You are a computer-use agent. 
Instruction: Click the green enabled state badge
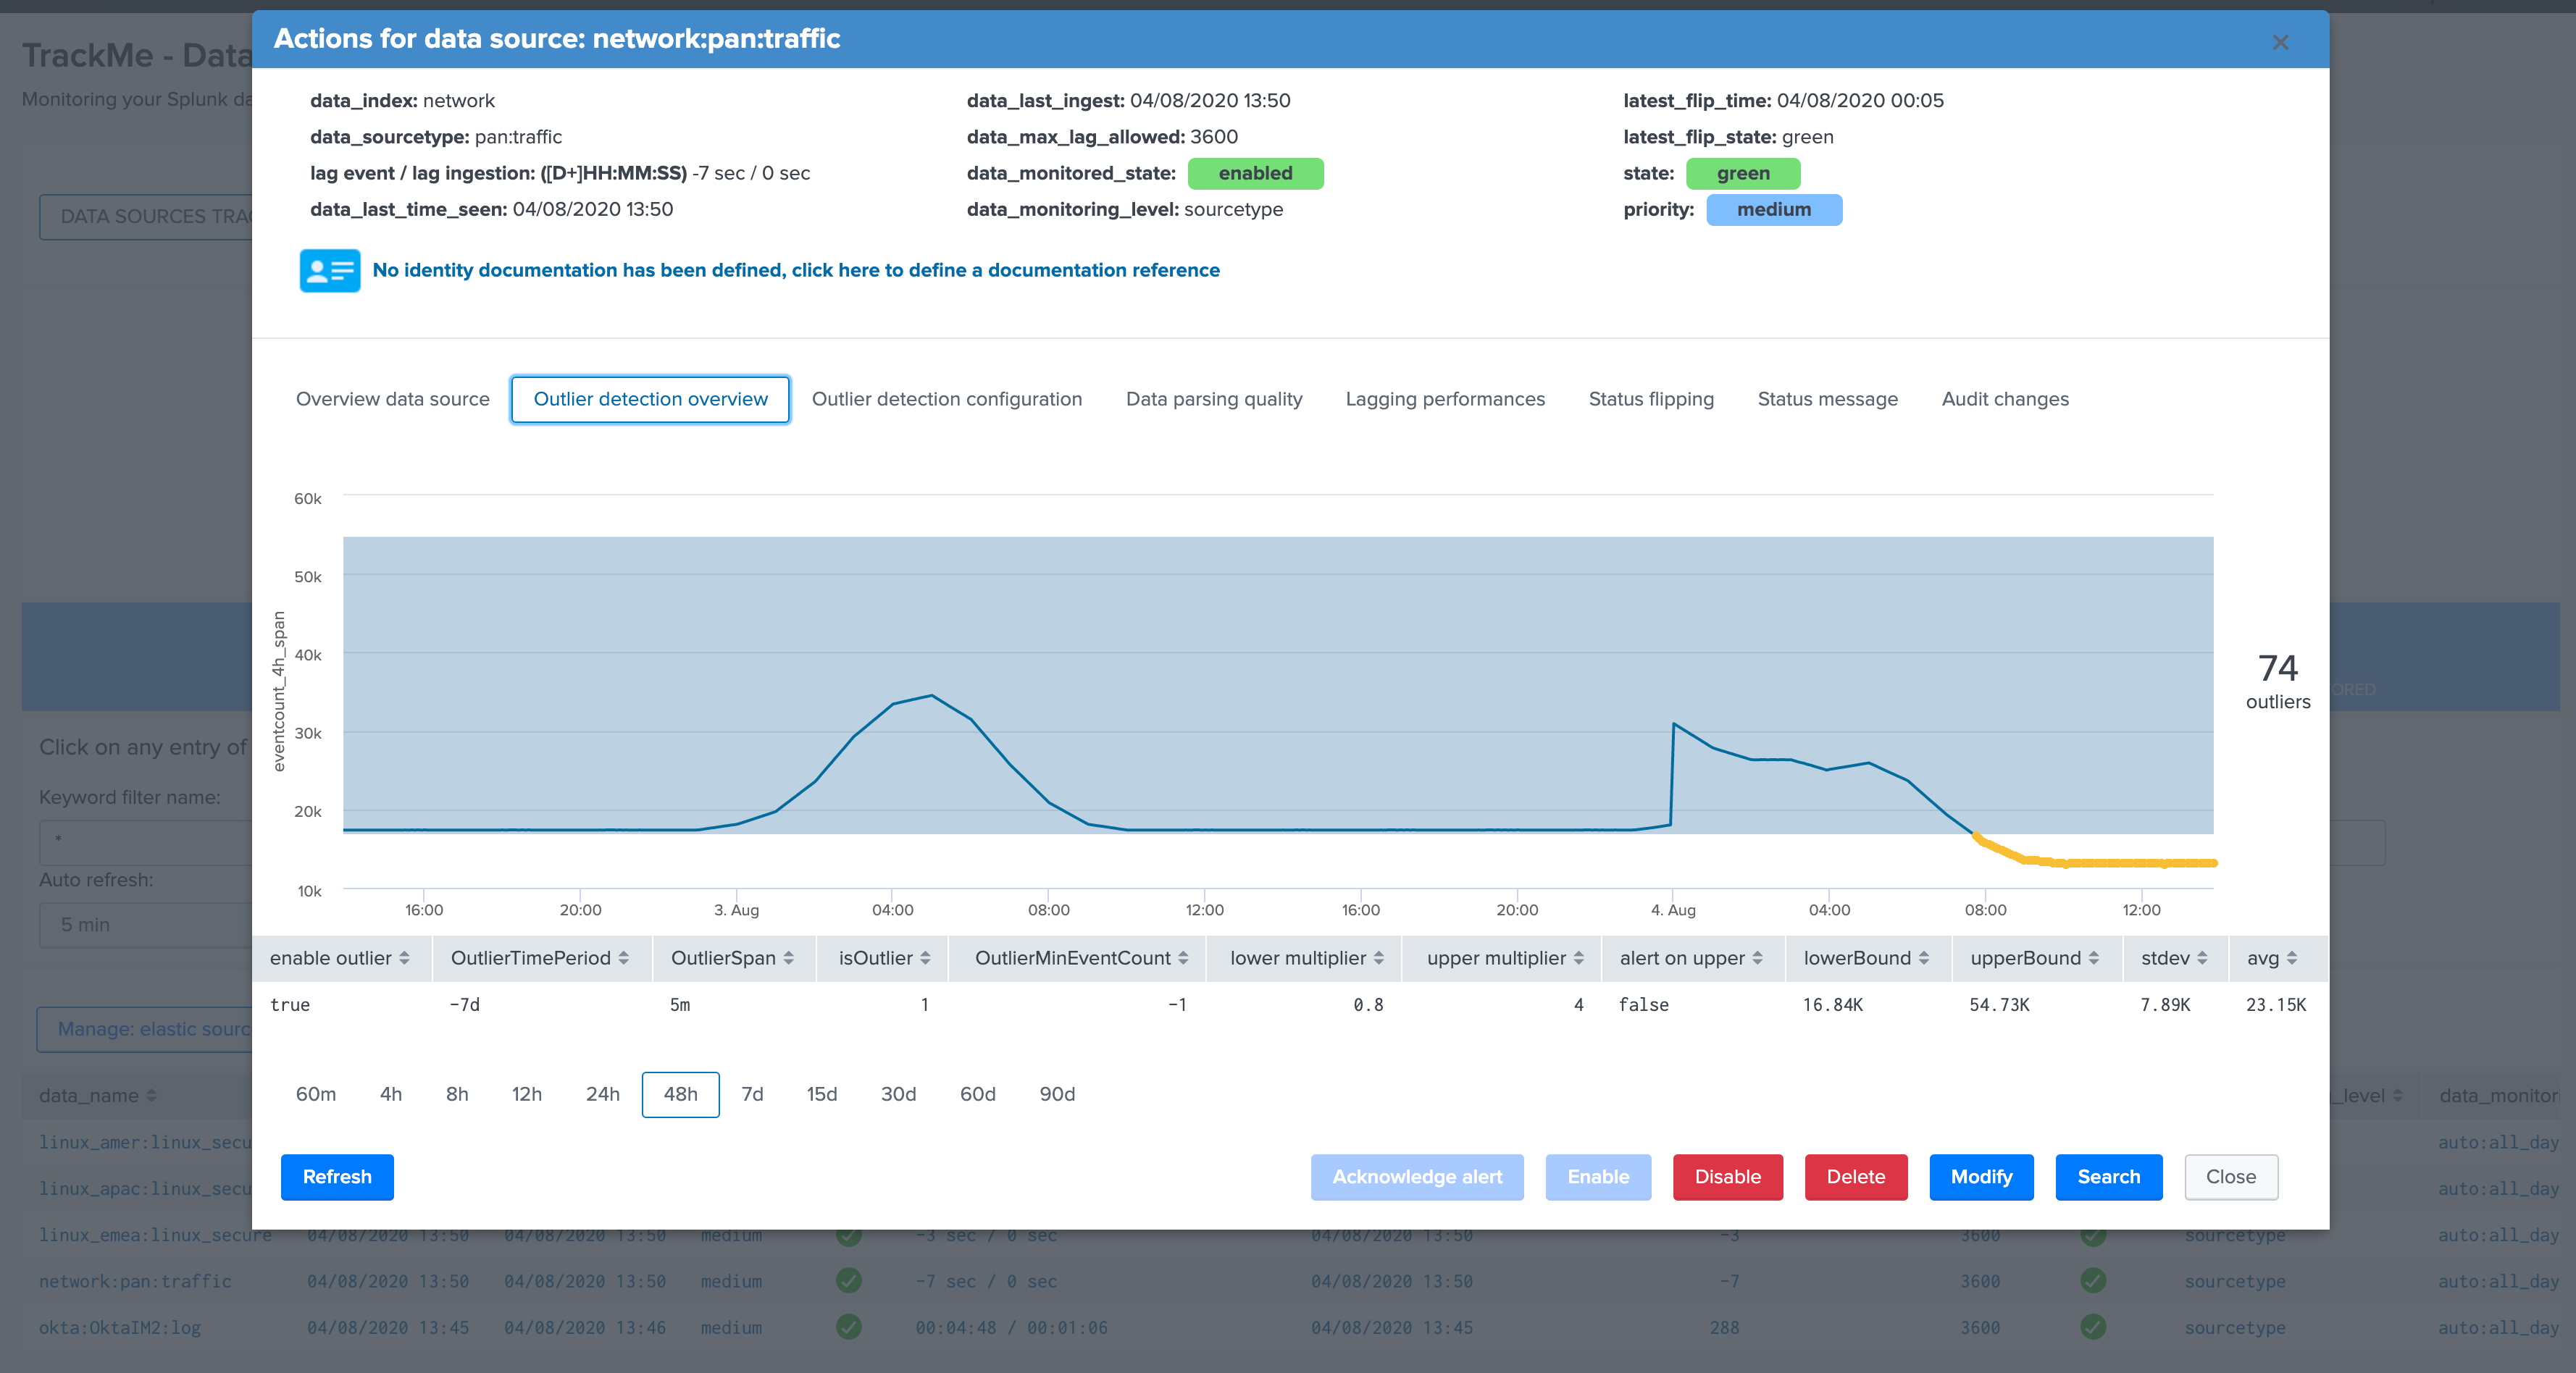pos(1255,173)
